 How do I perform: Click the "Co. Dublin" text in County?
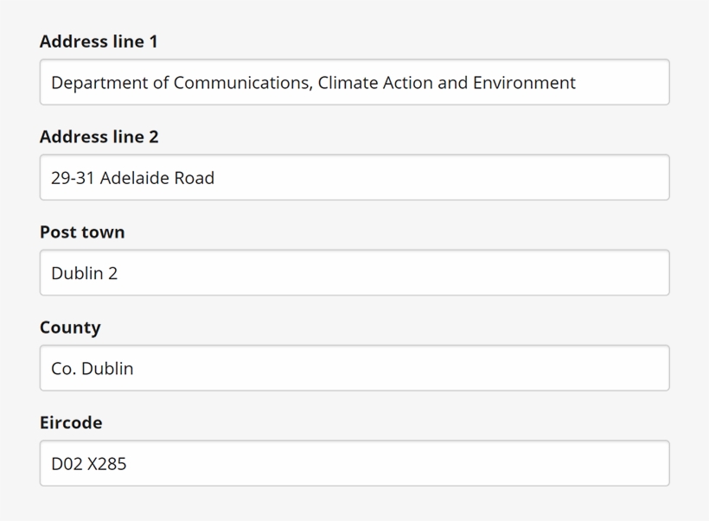[92, 368]
